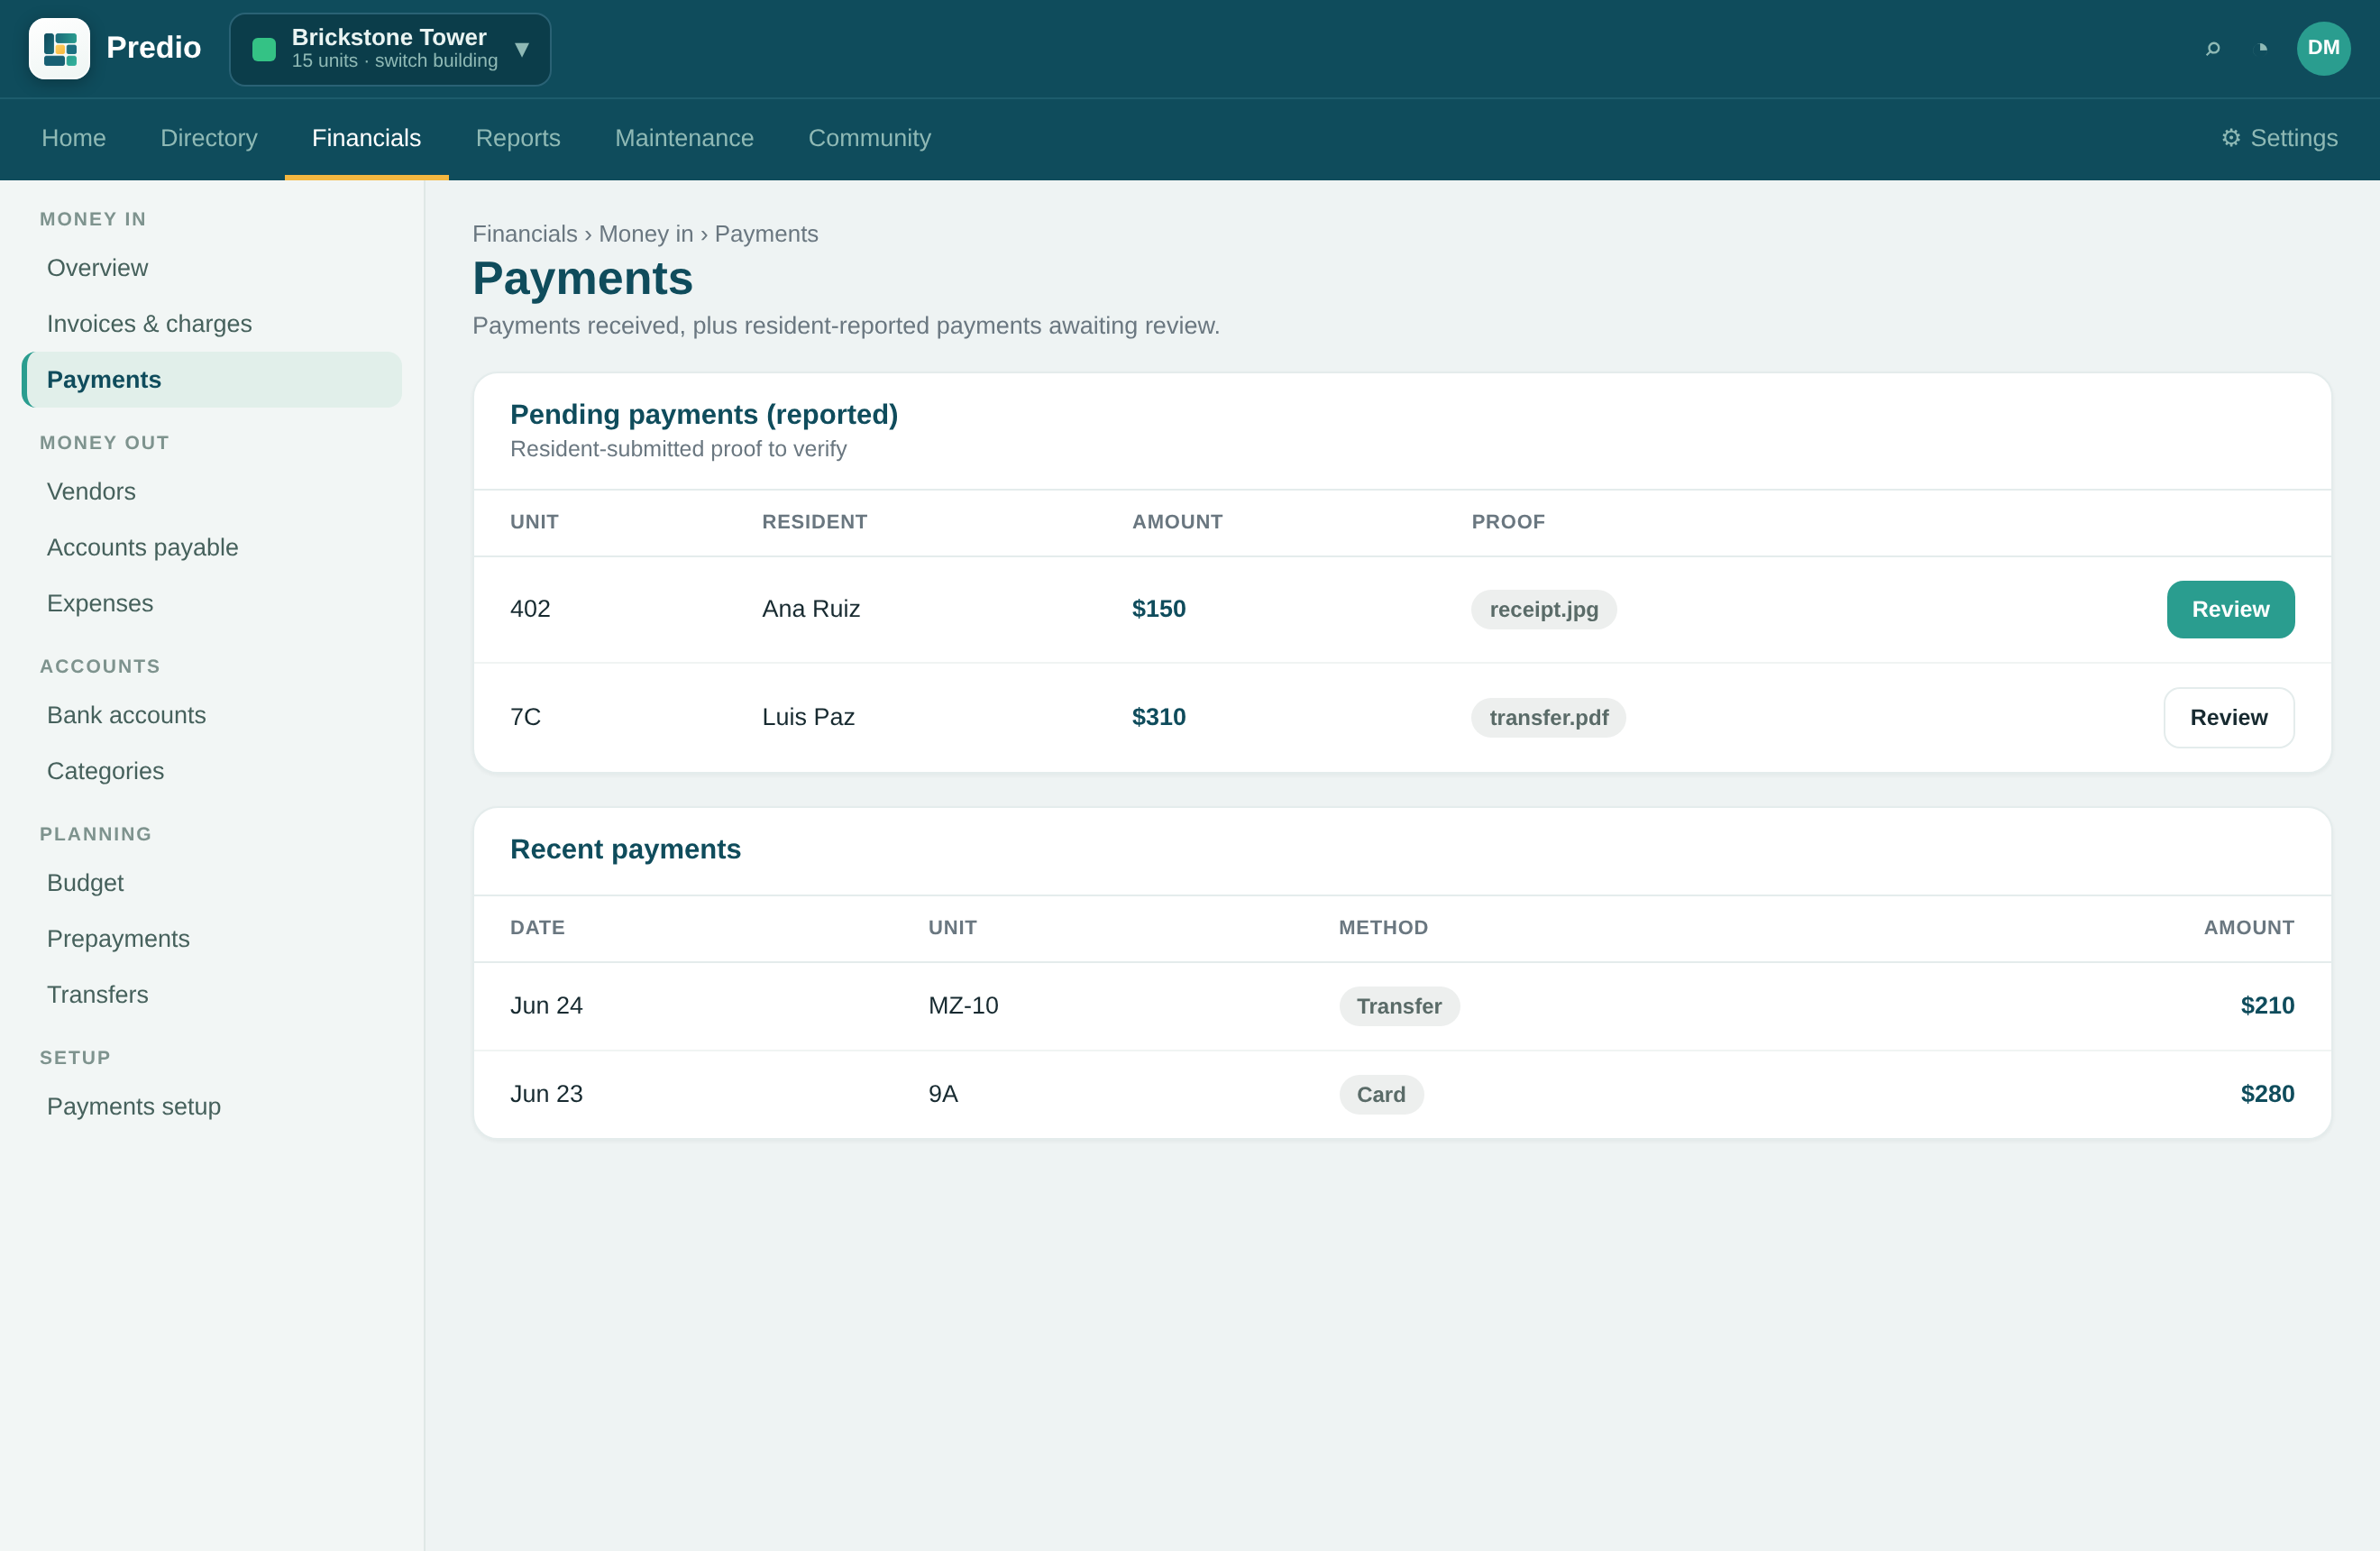
Task: Click the $310 amount
Action: click(1158, 717)
